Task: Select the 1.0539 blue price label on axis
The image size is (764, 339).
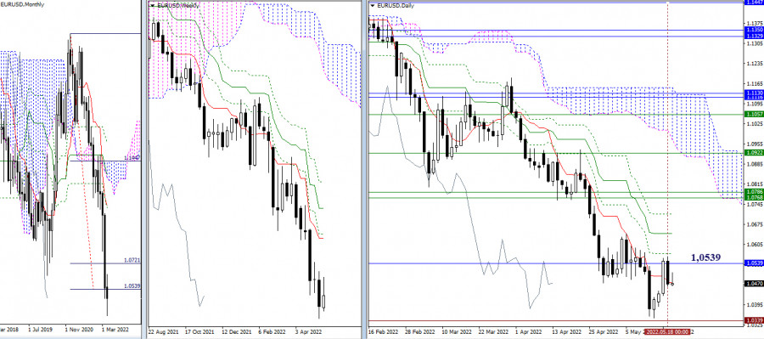Action: [x=753, y=263]
